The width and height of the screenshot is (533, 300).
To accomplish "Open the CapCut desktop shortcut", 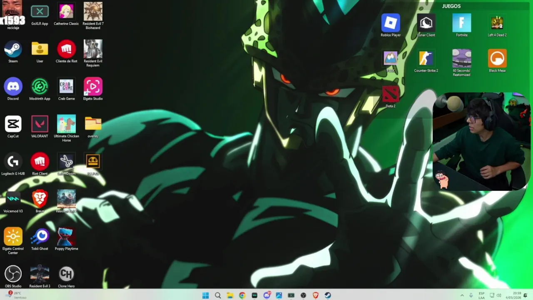I will [13, 127].
